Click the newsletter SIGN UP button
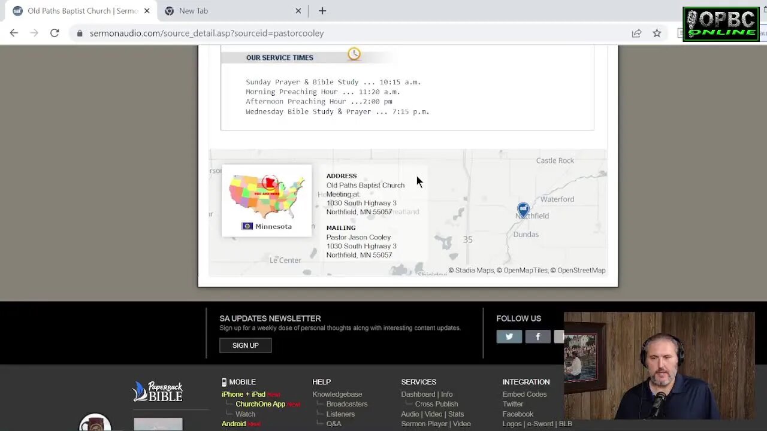Screen dimensions: 767x431 point(246,345)
